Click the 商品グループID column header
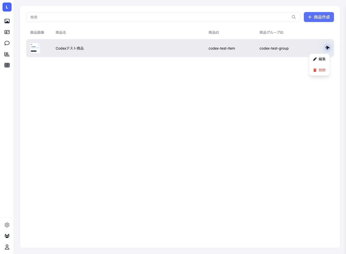346x254 pixels. (271, 33)
